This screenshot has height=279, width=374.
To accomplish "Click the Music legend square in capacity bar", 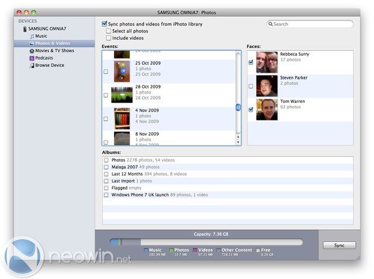I will point(146,250).
